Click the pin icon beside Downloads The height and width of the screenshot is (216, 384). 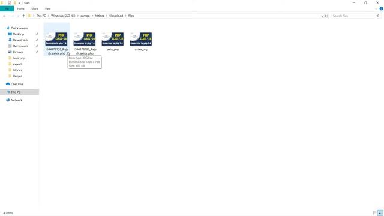point(37,40)
